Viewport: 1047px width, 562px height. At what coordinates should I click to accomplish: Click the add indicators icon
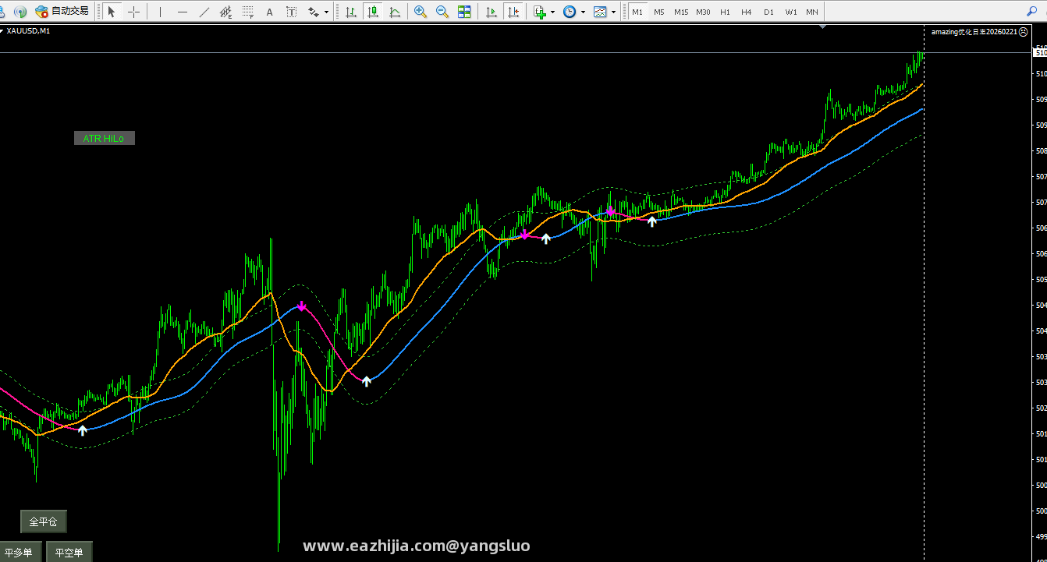coord(540,12)
